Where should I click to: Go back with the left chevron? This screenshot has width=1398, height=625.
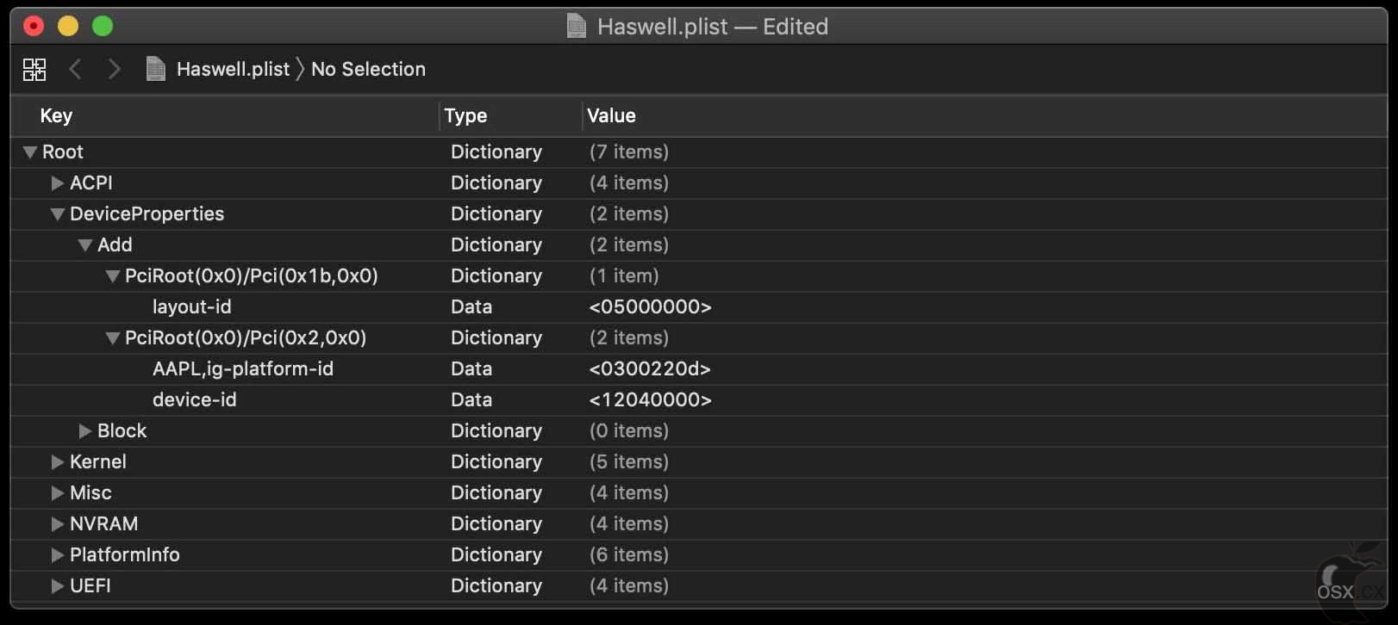[x=75, y=69]
